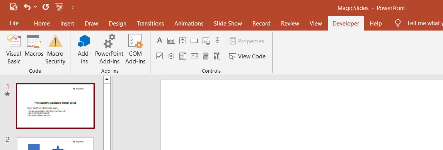443x150 pixels.
Task: Open the Add-ins store button
Action: click(x=84, y=49)
